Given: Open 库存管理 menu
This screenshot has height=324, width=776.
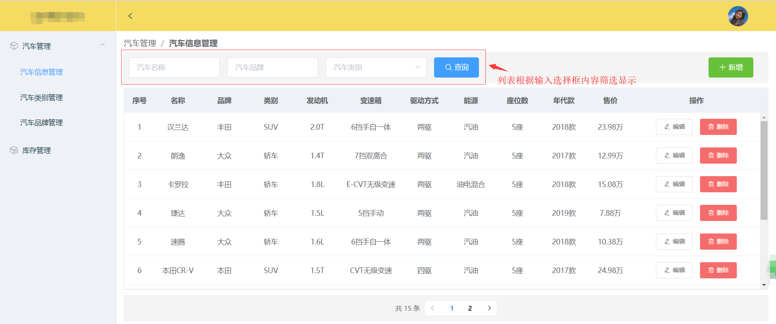Looking at the screenshot, I should tap(36, 150).
